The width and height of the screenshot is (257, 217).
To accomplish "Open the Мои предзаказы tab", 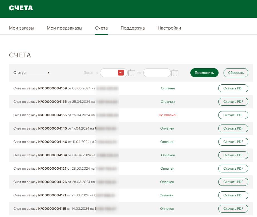I will [x=64, y=28].
